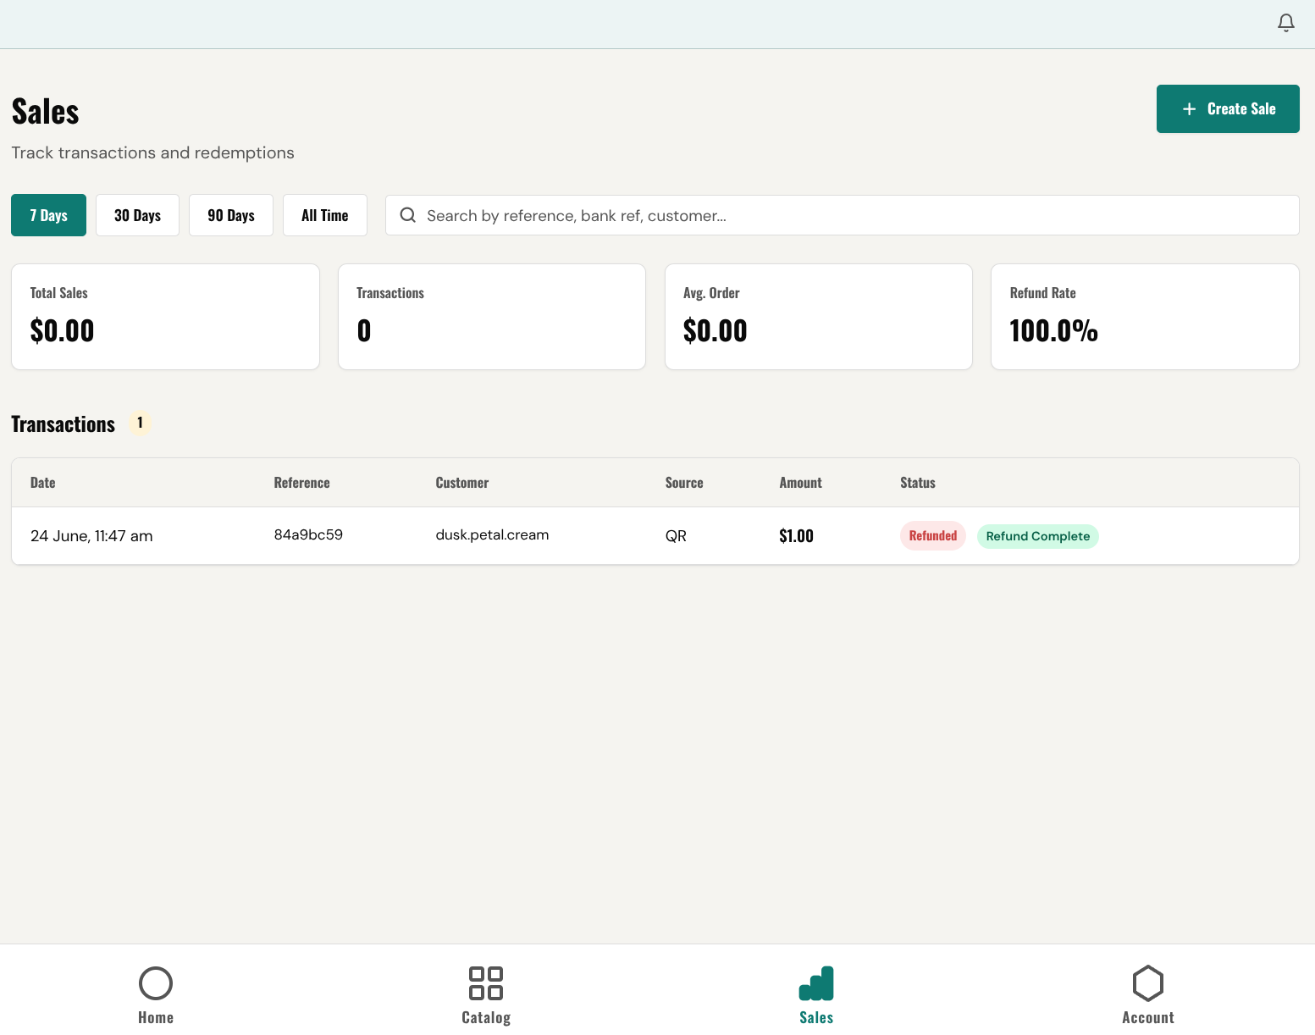Click the search magnifier icon
The width and height of the screenshot is (1315, 1035).
coord(408,215)
